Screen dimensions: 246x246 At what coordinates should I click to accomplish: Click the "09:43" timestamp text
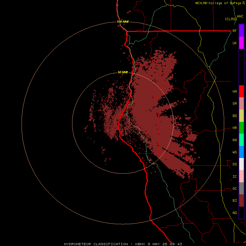tap(176, 244)
